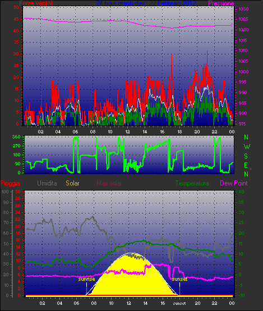Click the magenta 'Pressione' label
Viewport: 263px width, 311px height.
221,3
